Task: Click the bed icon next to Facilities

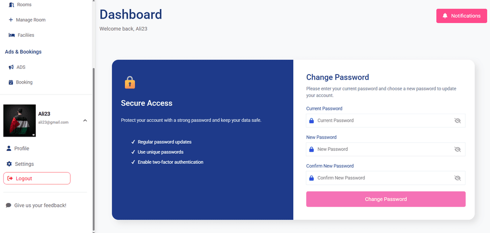Action: pos(11,35)
